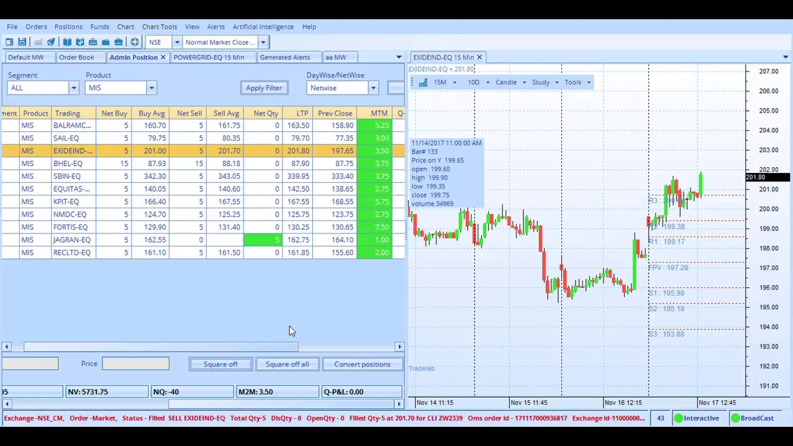Click the Price input field
Screen dimensions: 793x446
[x=136, y=364]
